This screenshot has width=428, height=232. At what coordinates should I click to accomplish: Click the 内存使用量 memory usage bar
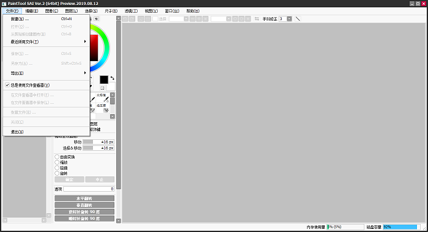pyautogui.click(x=345, y=227)
